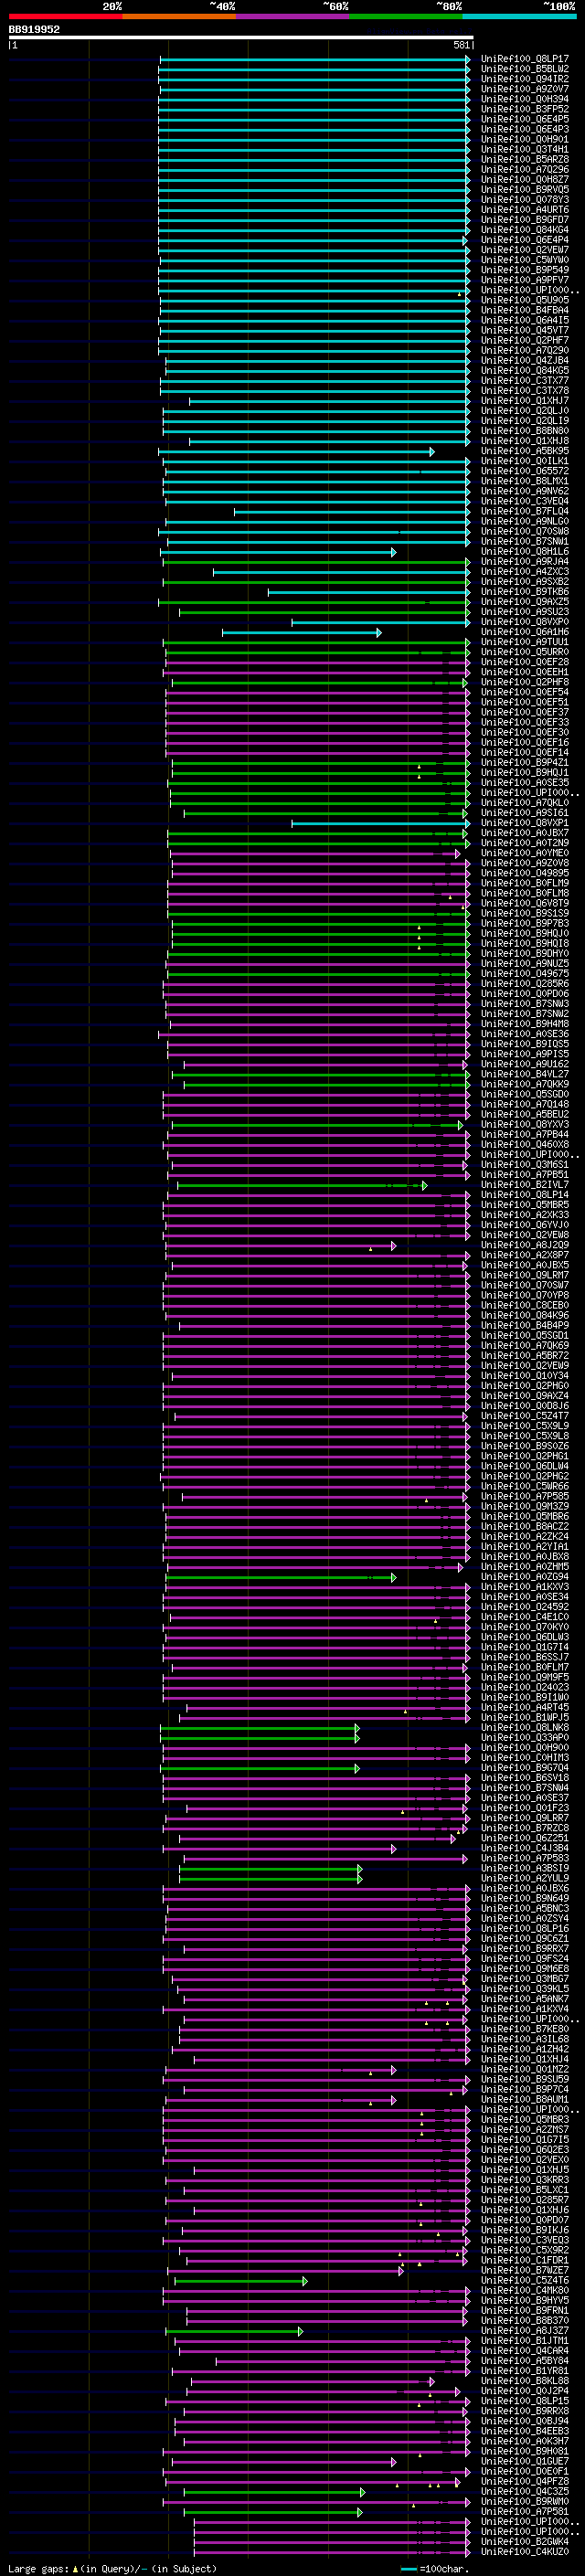Select hit UniRef100_Q94IR2
Screen dimensions: 585x2576
coord(524,79)
